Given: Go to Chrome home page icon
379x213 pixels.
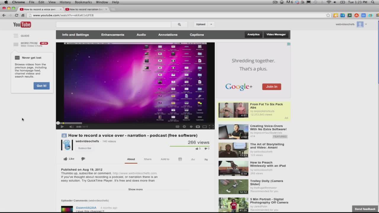Looking at the screenshot, I should (x=23, y=15).
